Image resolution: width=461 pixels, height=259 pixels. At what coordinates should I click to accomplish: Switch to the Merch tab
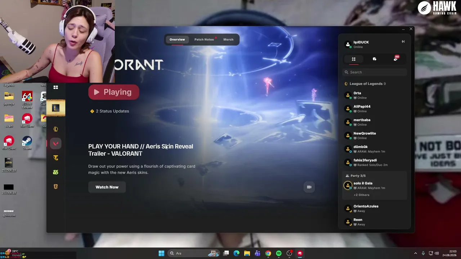click(228, 40)
